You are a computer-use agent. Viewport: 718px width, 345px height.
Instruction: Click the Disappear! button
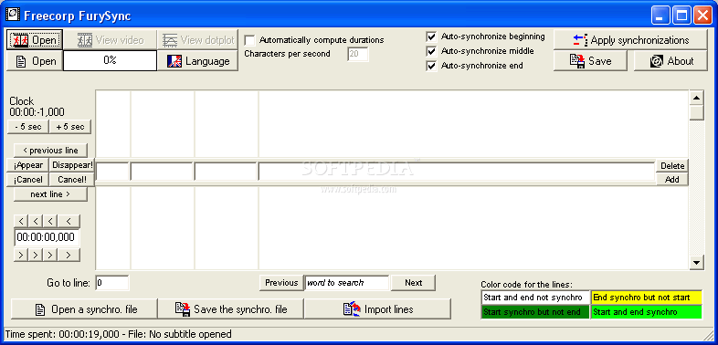click(72, 165)
